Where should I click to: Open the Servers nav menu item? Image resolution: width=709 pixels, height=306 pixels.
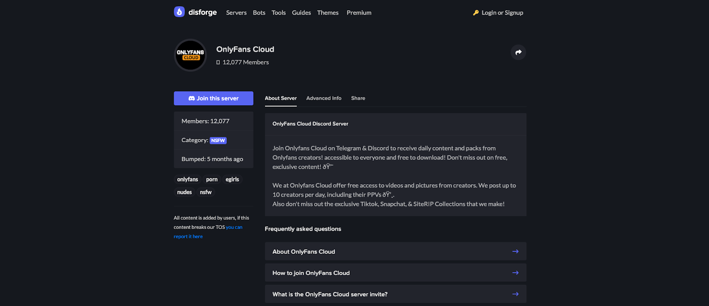(236, 13)
